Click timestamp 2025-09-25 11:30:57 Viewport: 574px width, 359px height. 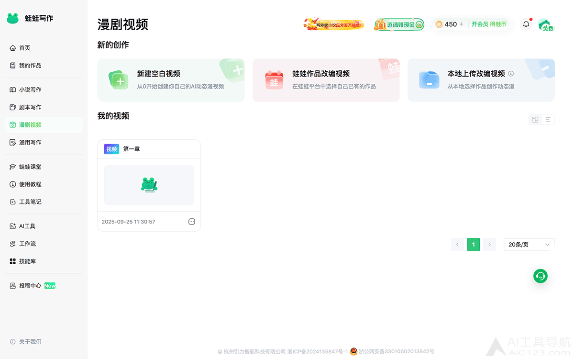point(128,222)
